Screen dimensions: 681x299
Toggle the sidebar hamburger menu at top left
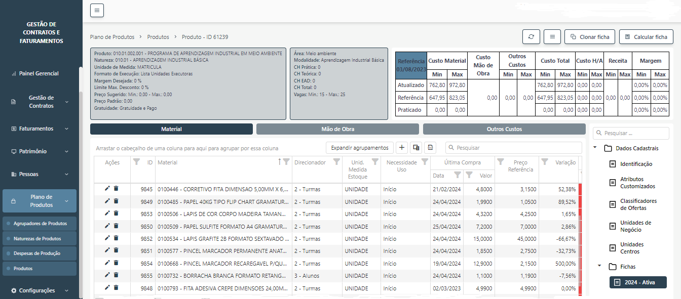97,10
